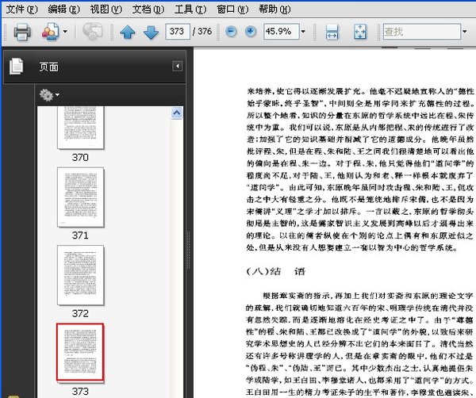Click the Print icon in toolbar
The image size is (476, 398).
tap(21, 33)
